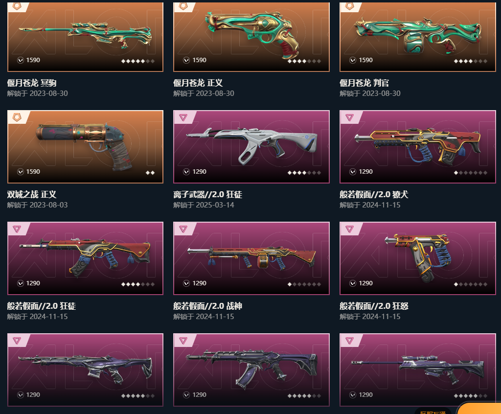The width and height of the screenshot is (501, 414).
Task: Click the orange button at the bottom right corner
Action: [479, 408]
